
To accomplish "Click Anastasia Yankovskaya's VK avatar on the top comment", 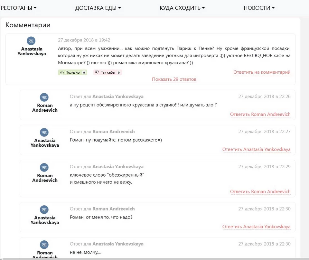I will (31, 41).
